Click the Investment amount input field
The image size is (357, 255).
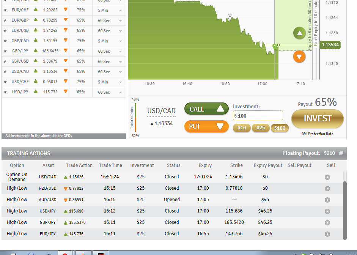pyautogui.click(x=258, y=116)
